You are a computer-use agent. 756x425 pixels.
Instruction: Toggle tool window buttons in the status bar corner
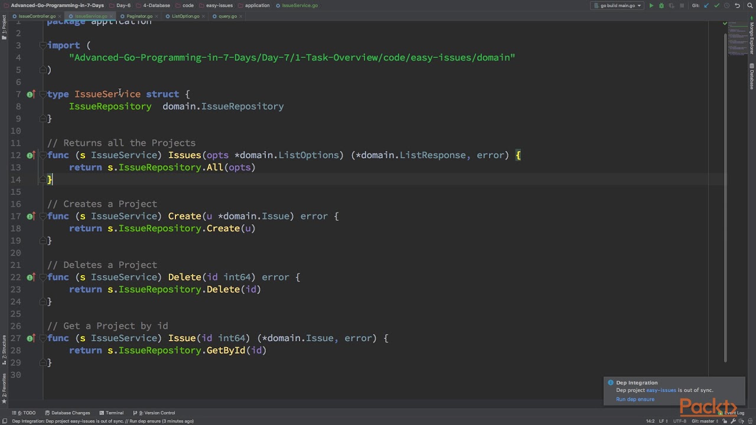click(x=4, y=421)
